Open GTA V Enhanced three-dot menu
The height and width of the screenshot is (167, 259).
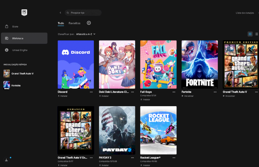coord(91,158)
